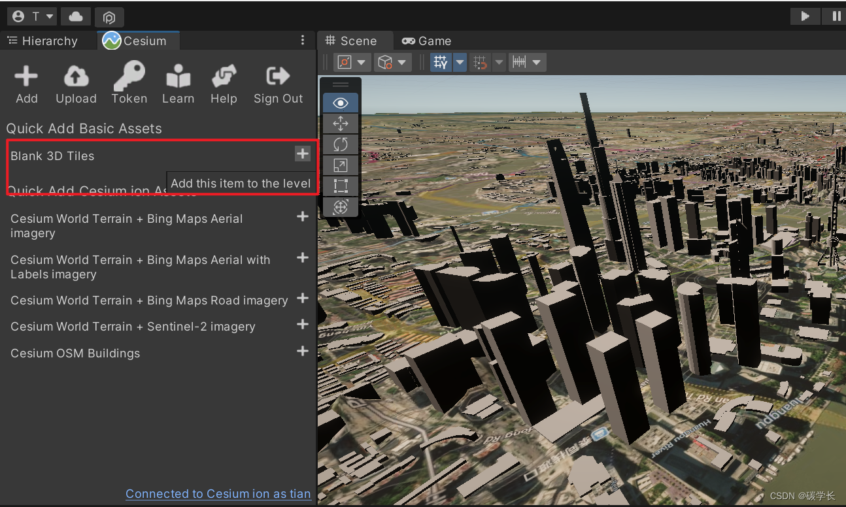
Task: Select the Scale tool in scene overlay
Action: [340, 165]
